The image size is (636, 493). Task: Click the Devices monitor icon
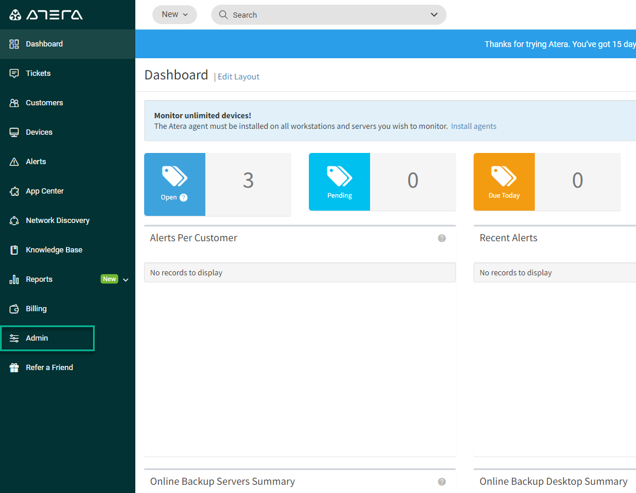(14, 132)
